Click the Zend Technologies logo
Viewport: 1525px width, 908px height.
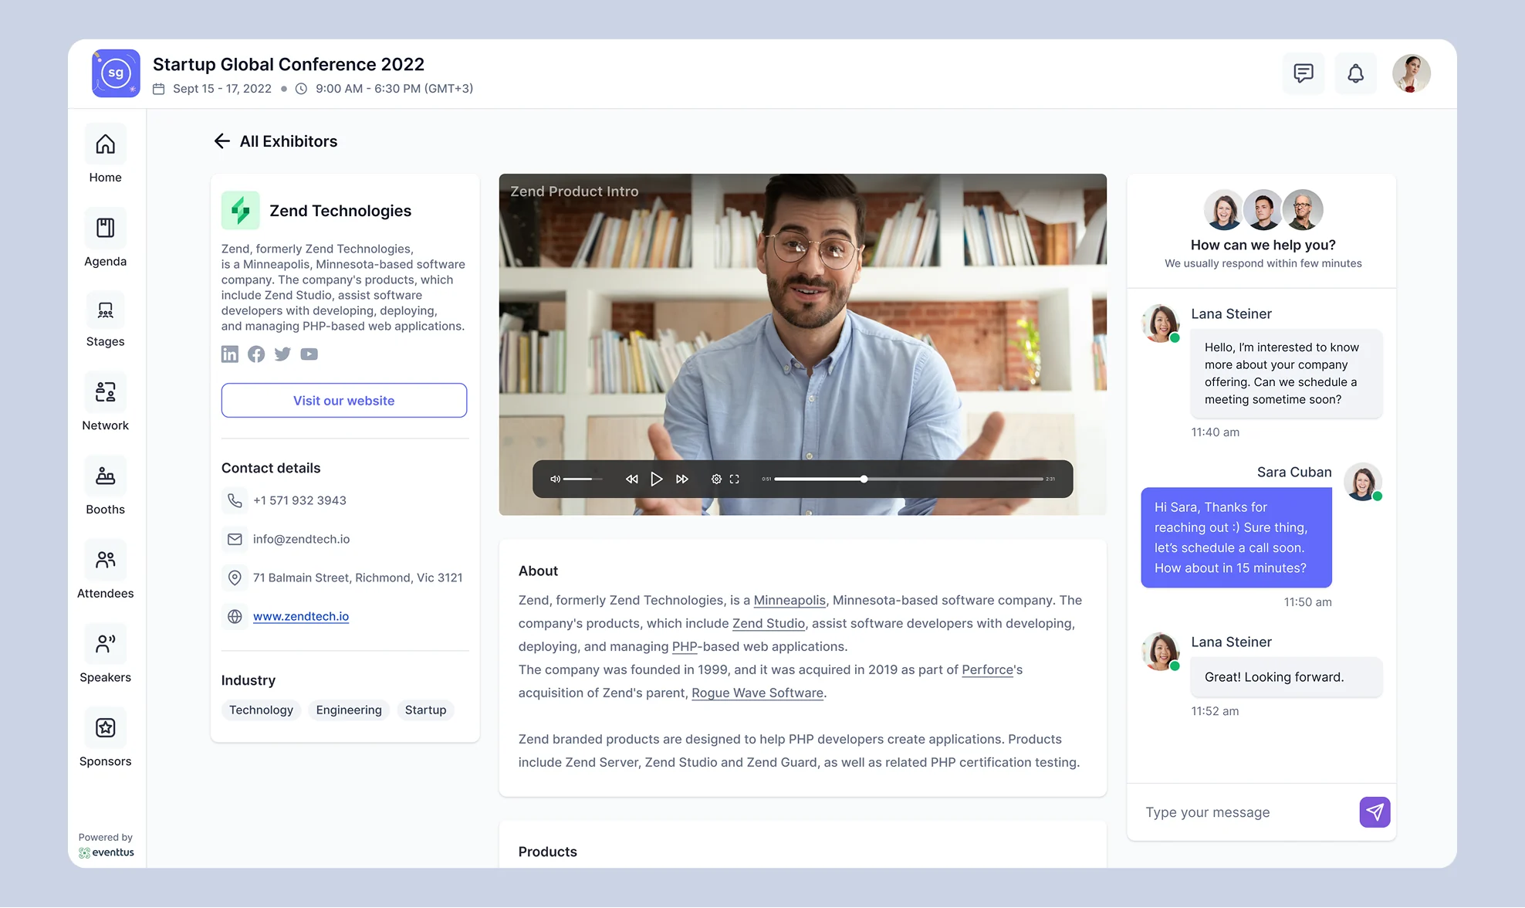[x=240, y=211]
